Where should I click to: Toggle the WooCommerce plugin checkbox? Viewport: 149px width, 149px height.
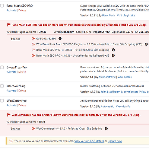[2, 101]
